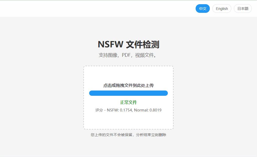Click the 点击或拖拽文件到此处上传 upload prompt
Image resolution: width=257 pixels, height=157 pixels.
(128, 85)
